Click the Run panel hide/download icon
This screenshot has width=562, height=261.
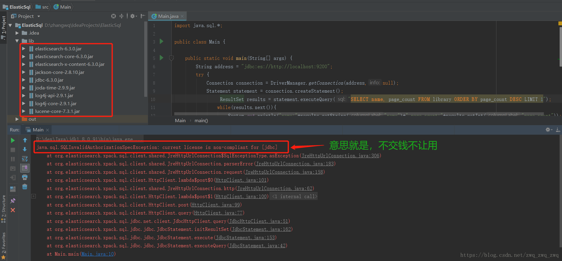[x=558, y=130]
